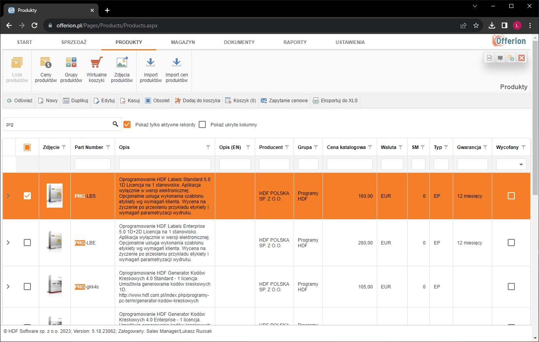
Task: Click Duplikuj toolbar button
Action: 76,101
